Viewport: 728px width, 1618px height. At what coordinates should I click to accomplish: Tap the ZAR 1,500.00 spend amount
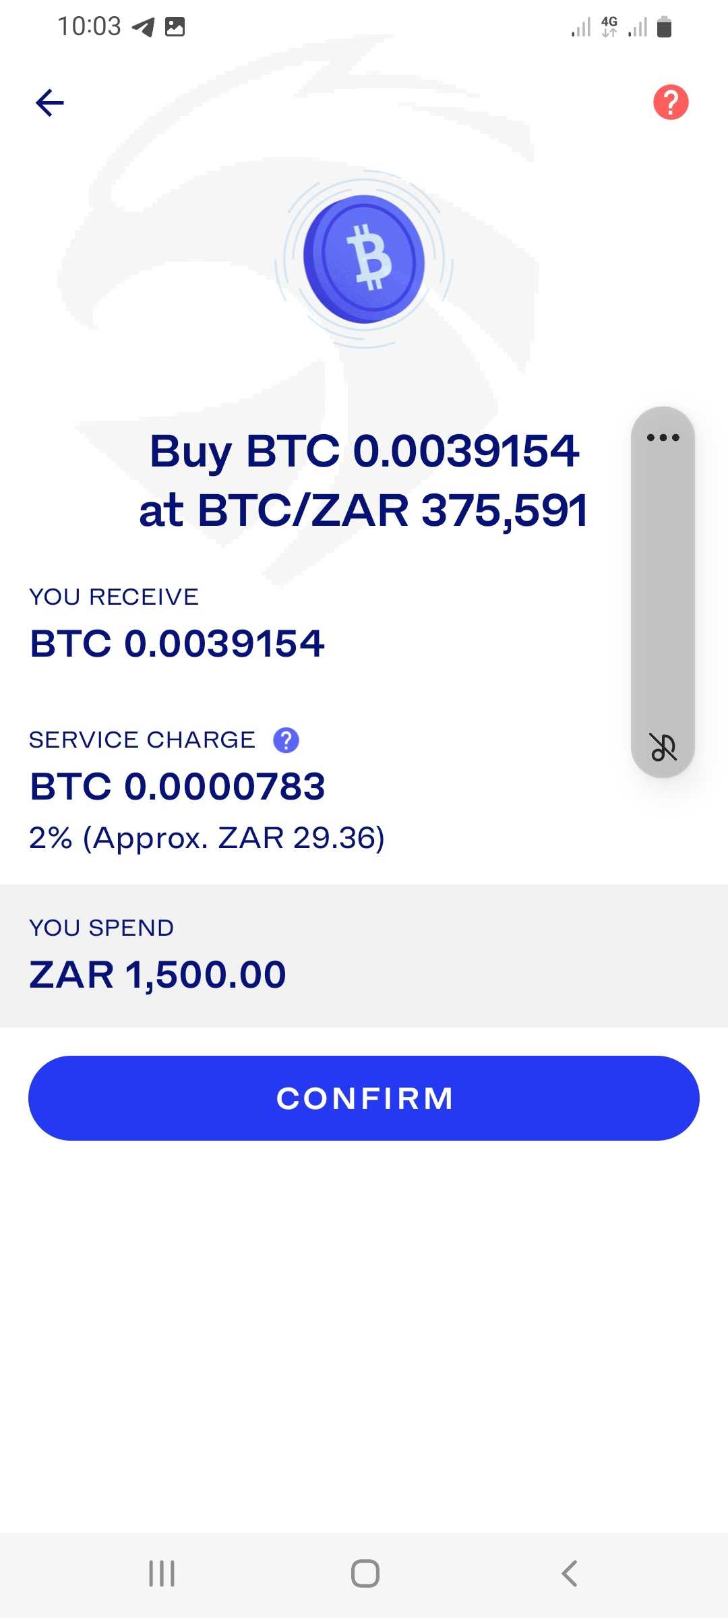tap(158, 974)
